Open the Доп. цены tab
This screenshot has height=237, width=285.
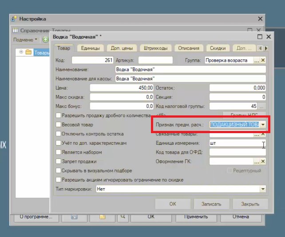[x=122, y=48]
